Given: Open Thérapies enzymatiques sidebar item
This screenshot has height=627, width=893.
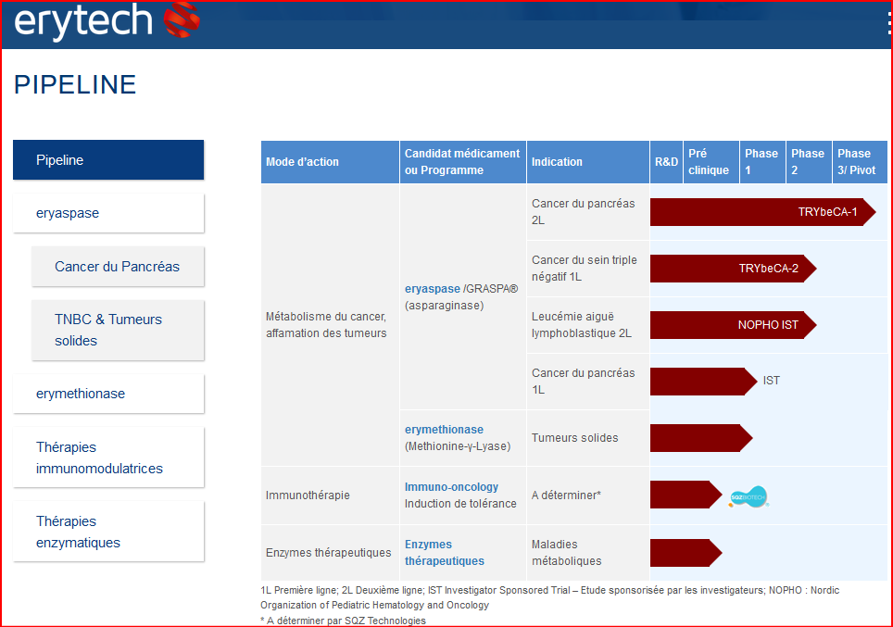Looking at the screenshot, I should 108,532.
